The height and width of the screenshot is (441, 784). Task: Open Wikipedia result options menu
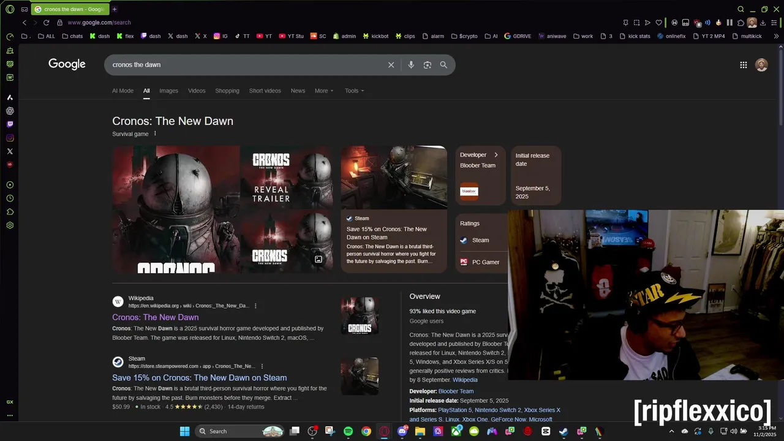pos(255,306)
